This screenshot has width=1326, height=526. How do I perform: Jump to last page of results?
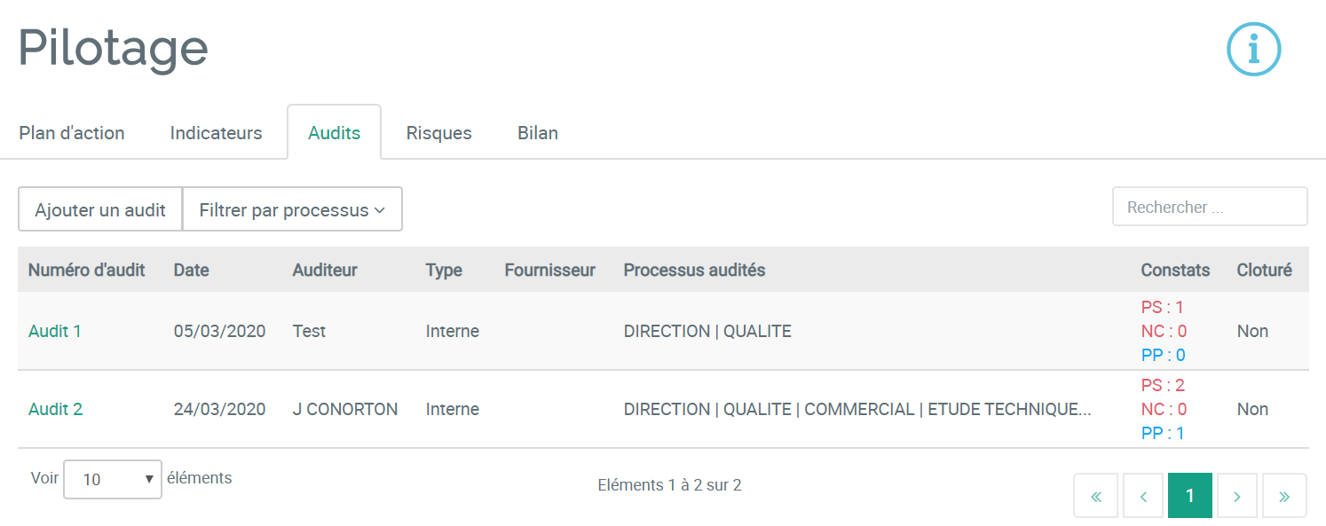[x=1284, y=496]
